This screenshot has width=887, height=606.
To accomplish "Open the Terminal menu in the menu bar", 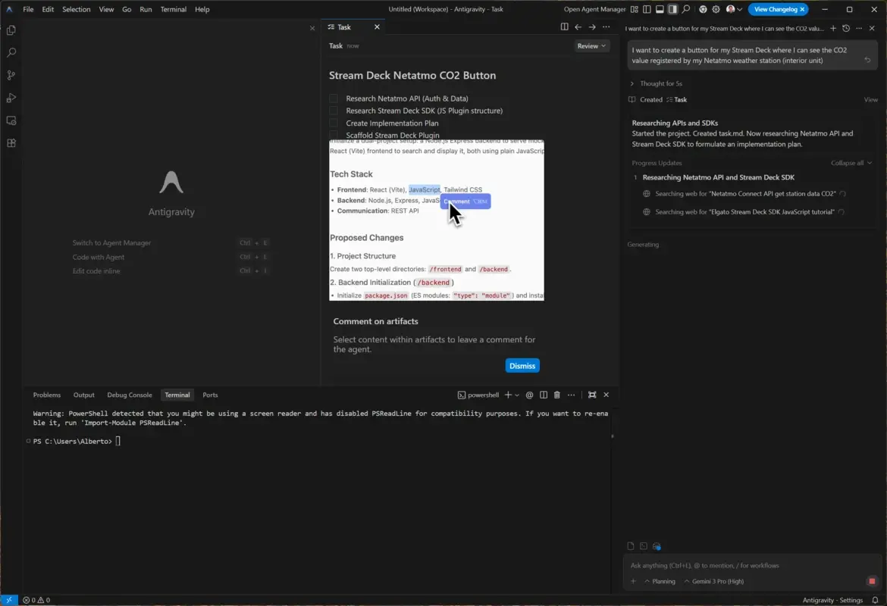I will [173, 9].
